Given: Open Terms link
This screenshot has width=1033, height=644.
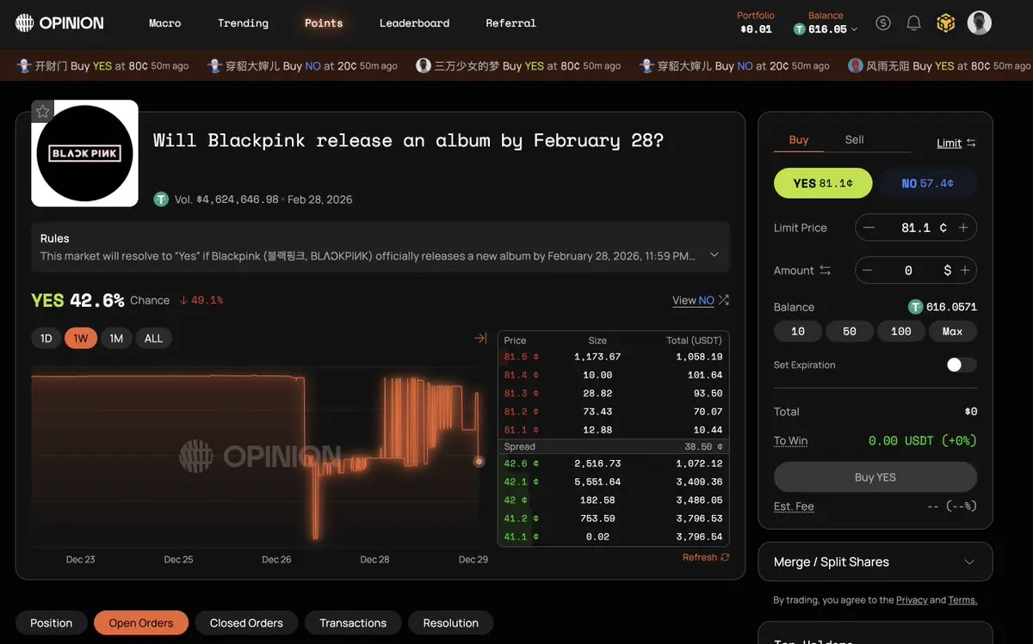Looking at the screenshot, I should coord(962,599).
